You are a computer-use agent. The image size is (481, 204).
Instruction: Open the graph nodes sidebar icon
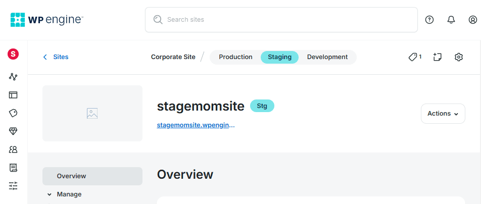13,77
